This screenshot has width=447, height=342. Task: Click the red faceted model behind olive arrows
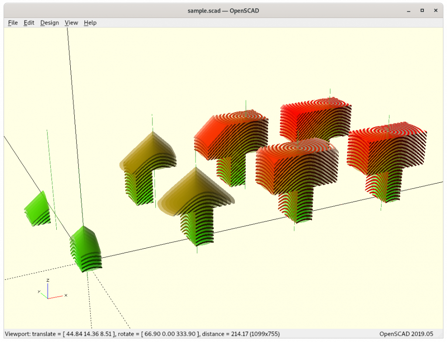point(231,148)
